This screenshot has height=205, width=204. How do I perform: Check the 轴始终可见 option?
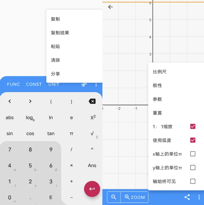[193, 181]
